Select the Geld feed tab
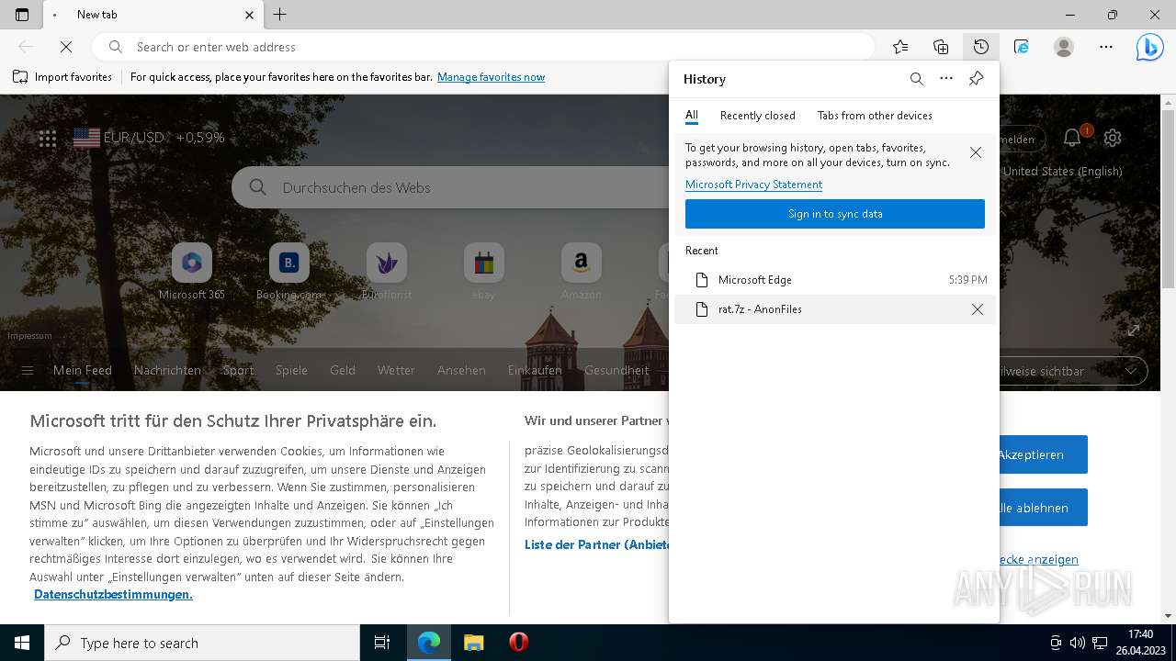 [x=343, y=371]
